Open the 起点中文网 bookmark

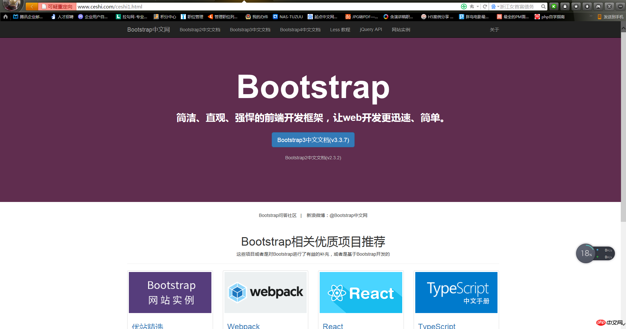pyautogui.click(x=323, y=17)
